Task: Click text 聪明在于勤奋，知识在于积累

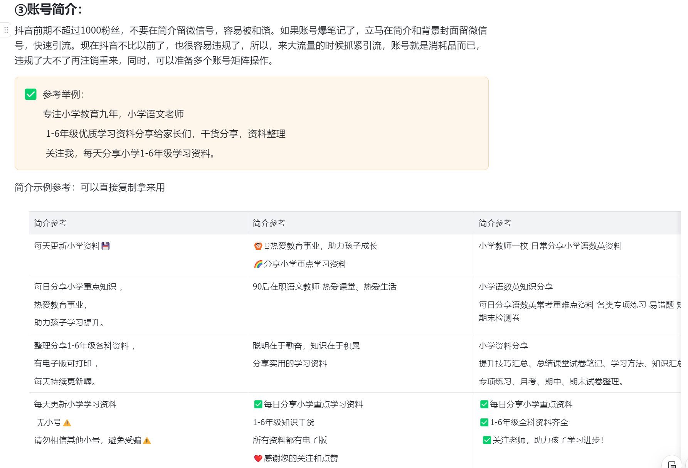Action: [306, 346]
